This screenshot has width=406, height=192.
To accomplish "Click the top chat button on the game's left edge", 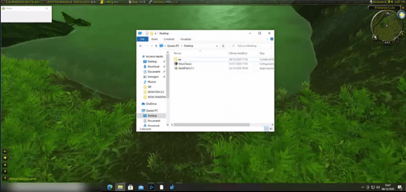I will (5, 151).
